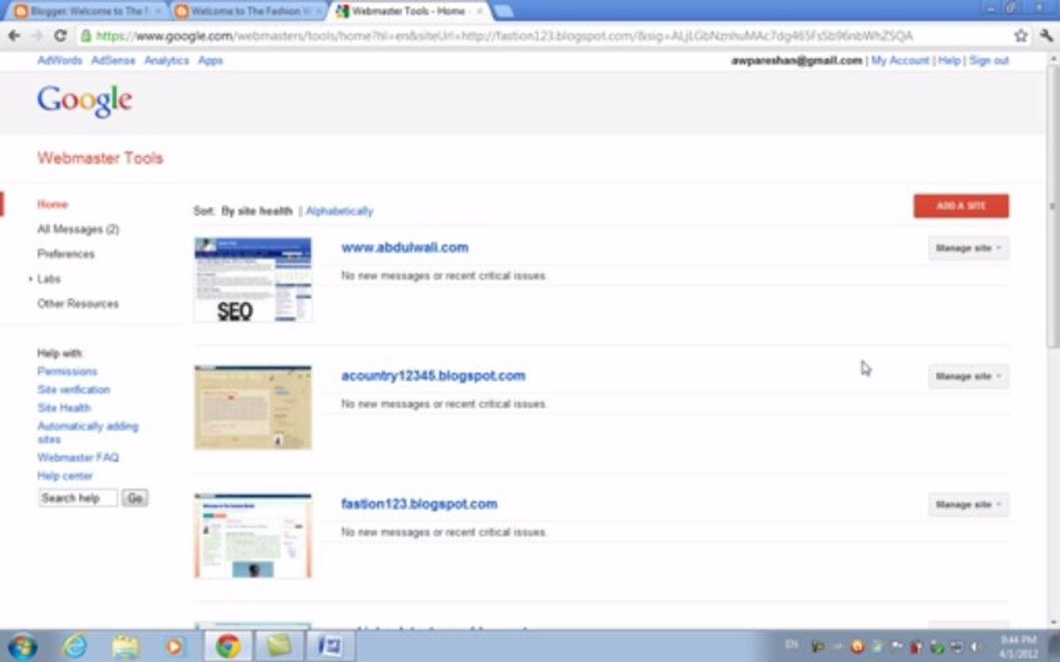Click the Go button beside Search help
This screenshot has height=662, width=1060.
click(134, 497)
